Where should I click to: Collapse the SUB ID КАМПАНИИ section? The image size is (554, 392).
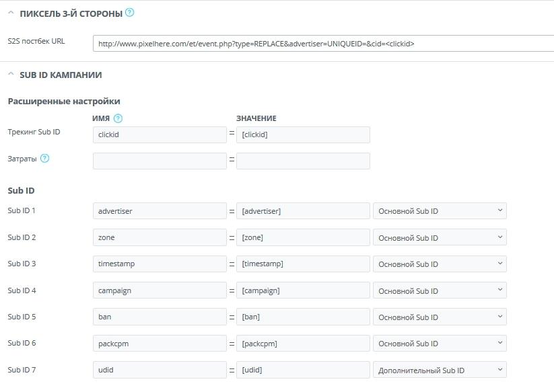pos(11,75)
